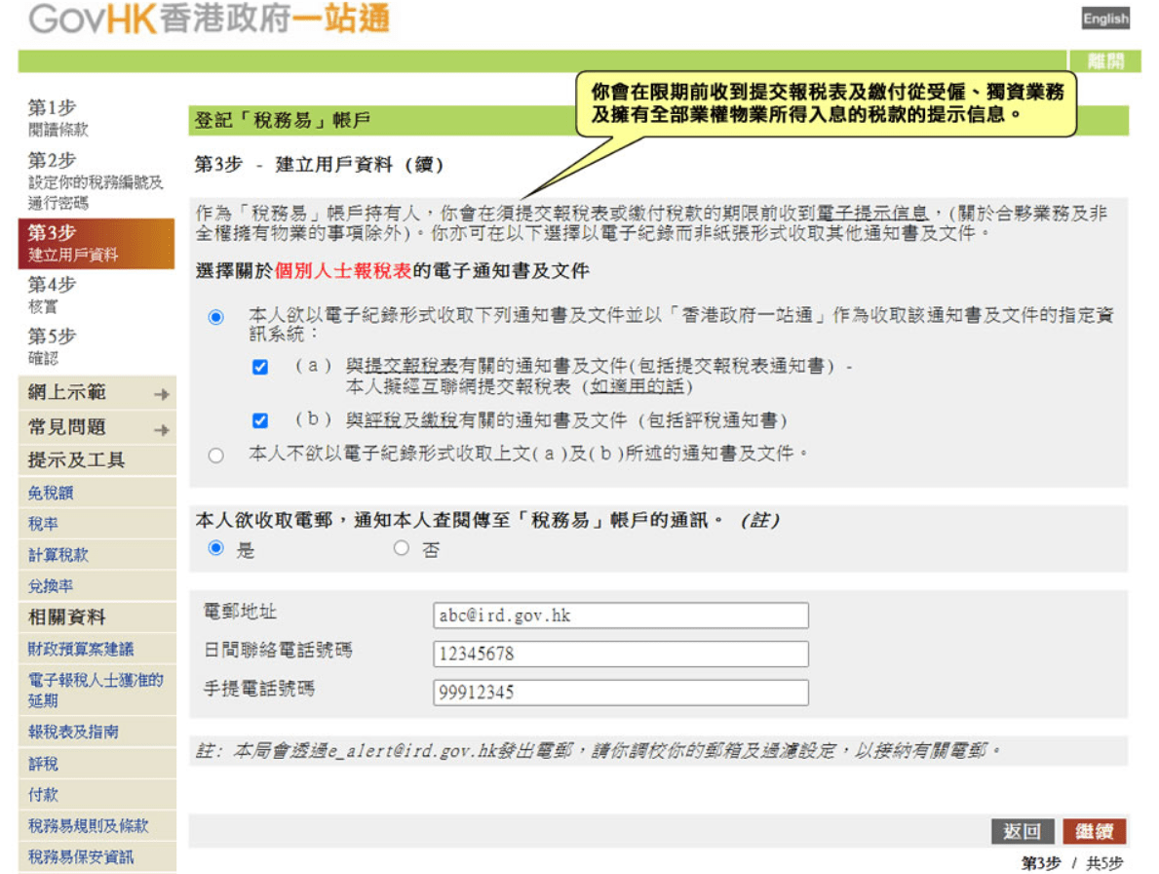This screenshot has width=1159, height=874.
Task: Switch language with the English button
Action: [1105, 19]
